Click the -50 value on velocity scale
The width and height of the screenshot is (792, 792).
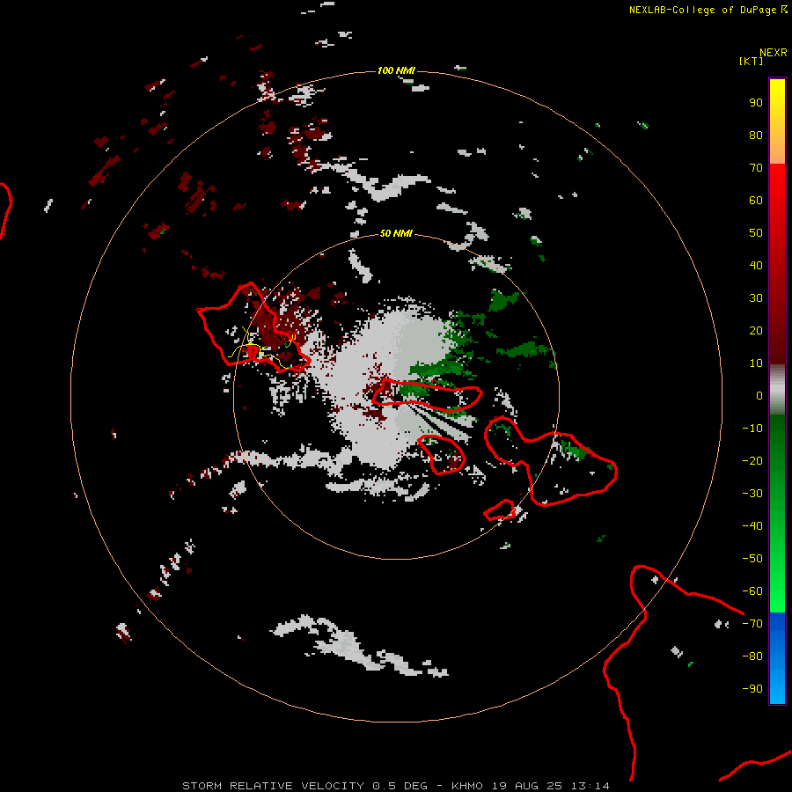coord(752,559)
